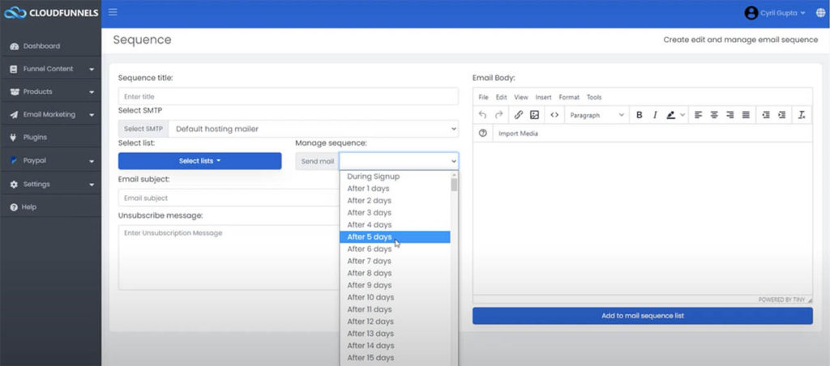
Task: Justify text alignment
Action: click(746, 115)
